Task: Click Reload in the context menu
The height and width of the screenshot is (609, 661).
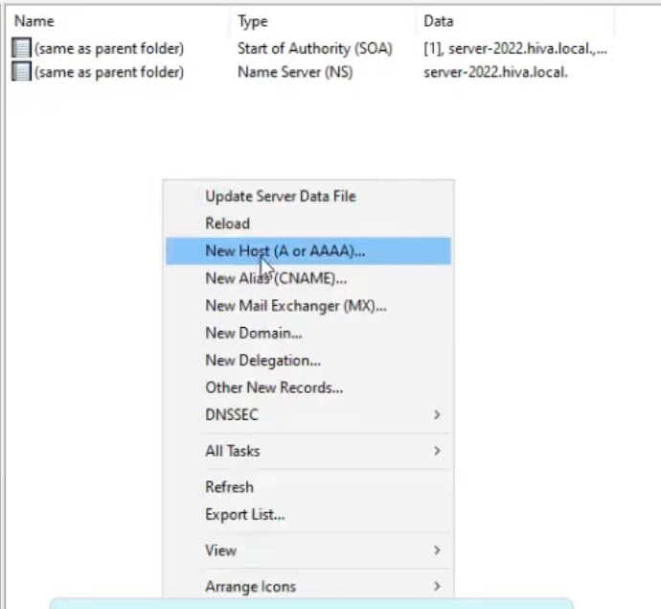Action: click(308, 223)
